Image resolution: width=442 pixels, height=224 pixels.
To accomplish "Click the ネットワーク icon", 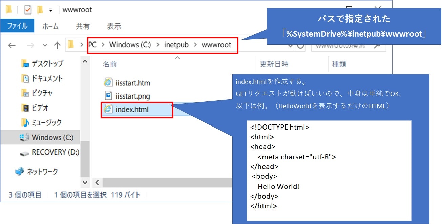I will tap(20, 171).
